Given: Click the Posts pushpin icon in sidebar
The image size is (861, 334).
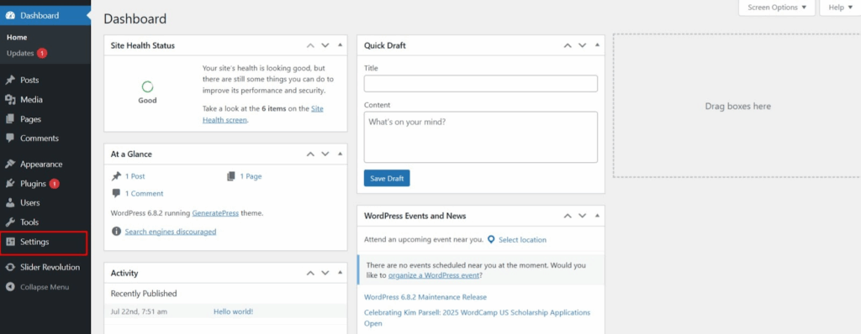Looking at the screenshot, I should 10,80.
